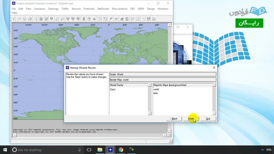
Task: Click the map view horizontal scroll-left arrow
Action: 14,135
